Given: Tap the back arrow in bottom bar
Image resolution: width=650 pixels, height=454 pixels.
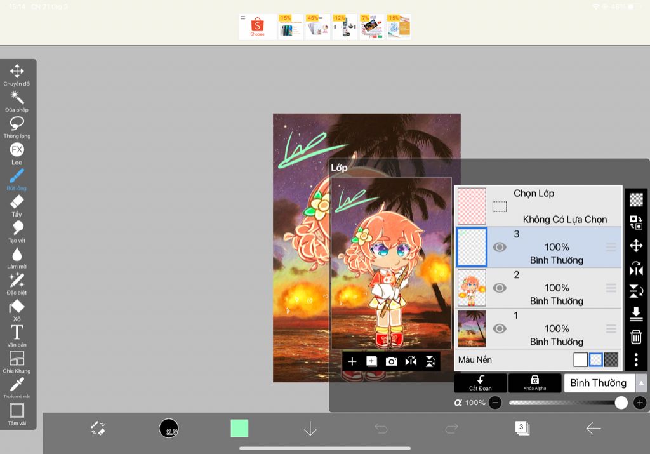Looking at the screenshot, I should 594,429.
